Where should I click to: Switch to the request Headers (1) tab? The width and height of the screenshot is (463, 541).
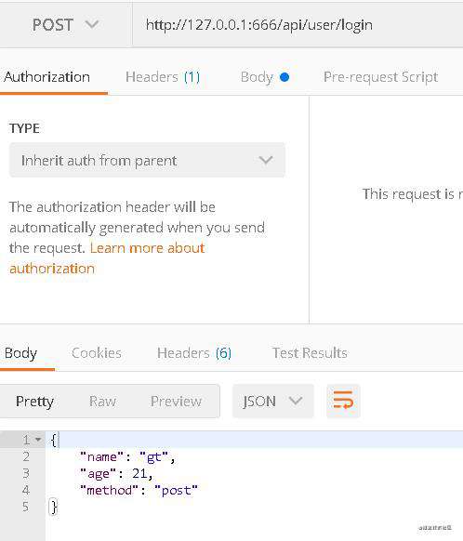pyautogui.click(x=163, y=77)
